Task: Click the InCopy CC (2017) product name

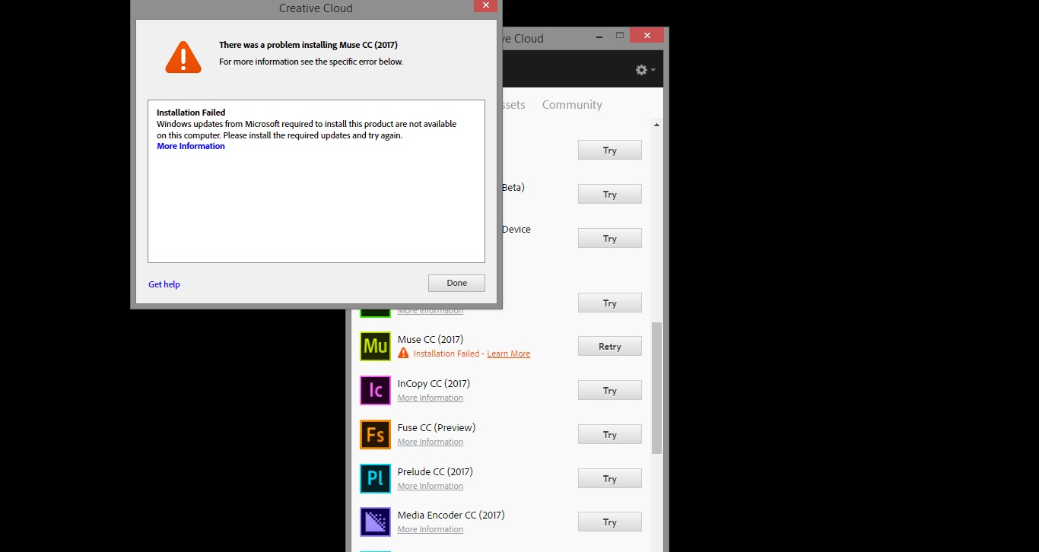Action: pyautogui.click(x=434, y=383)
